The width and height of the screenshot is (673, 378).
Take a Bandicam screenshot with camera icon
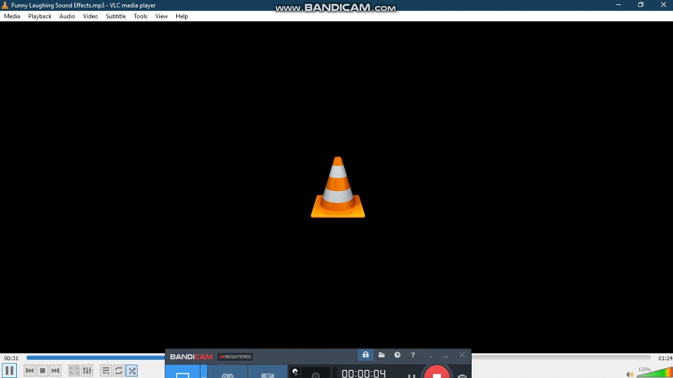462,375
